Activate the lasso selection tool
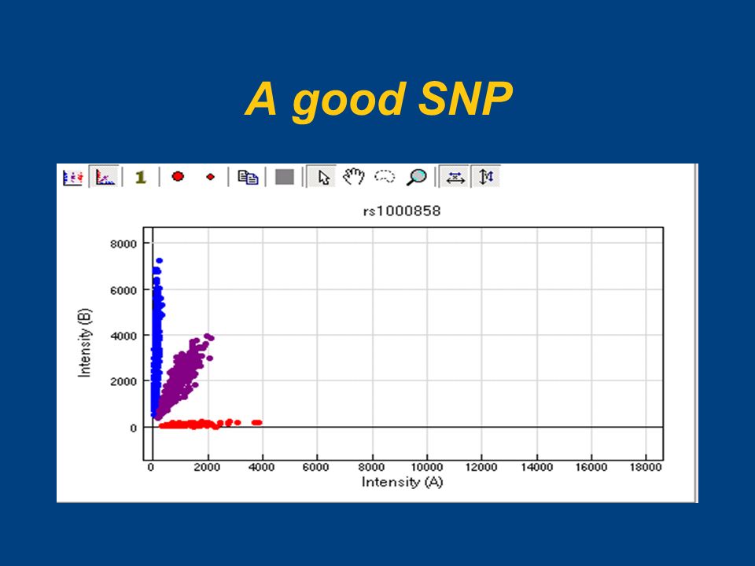 [385, 177]
